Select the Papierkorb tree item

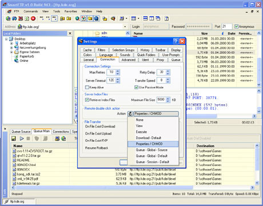click(x=27, y=57)
